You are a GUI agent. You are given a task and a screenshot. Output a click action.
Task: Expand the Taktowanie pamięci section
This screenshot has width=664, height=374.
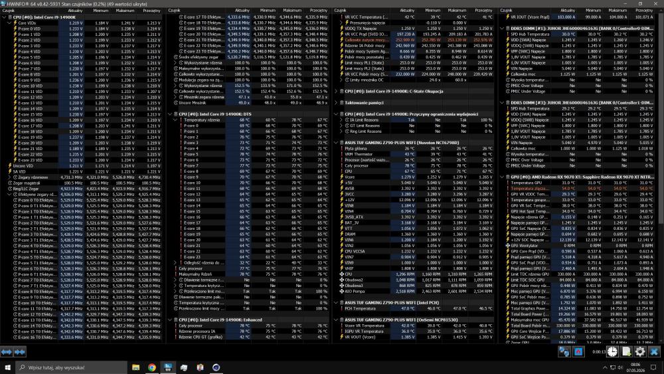336,102
